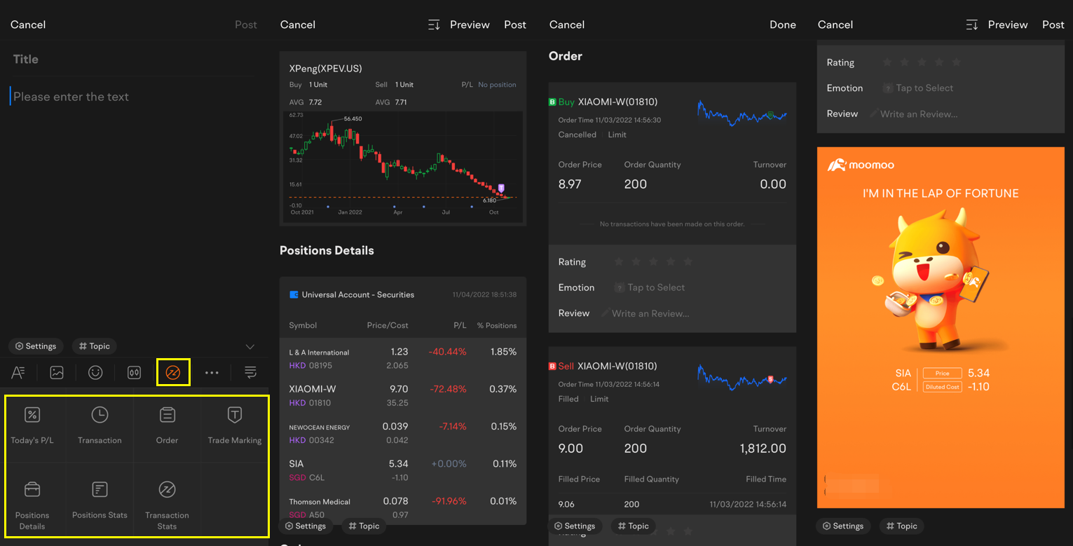Select fifth rating star under the Cancelled Buy order
This screenshot has width=1073, height=546.
pos(688,262)
